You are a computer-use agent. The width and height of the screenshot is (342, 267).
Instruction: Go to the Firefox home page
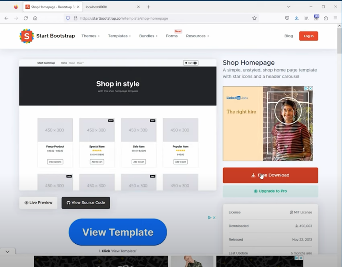coord(35,18)
